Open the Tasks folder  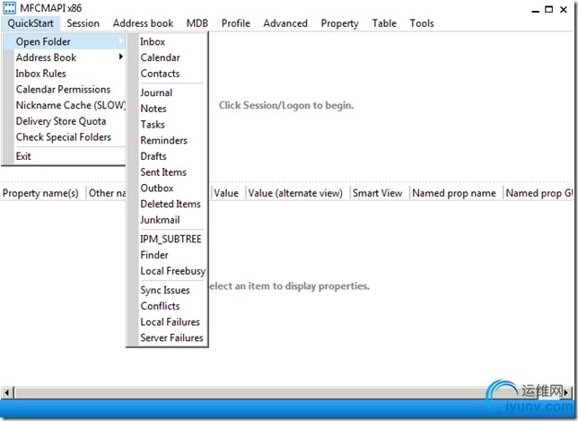click(167, 124)
